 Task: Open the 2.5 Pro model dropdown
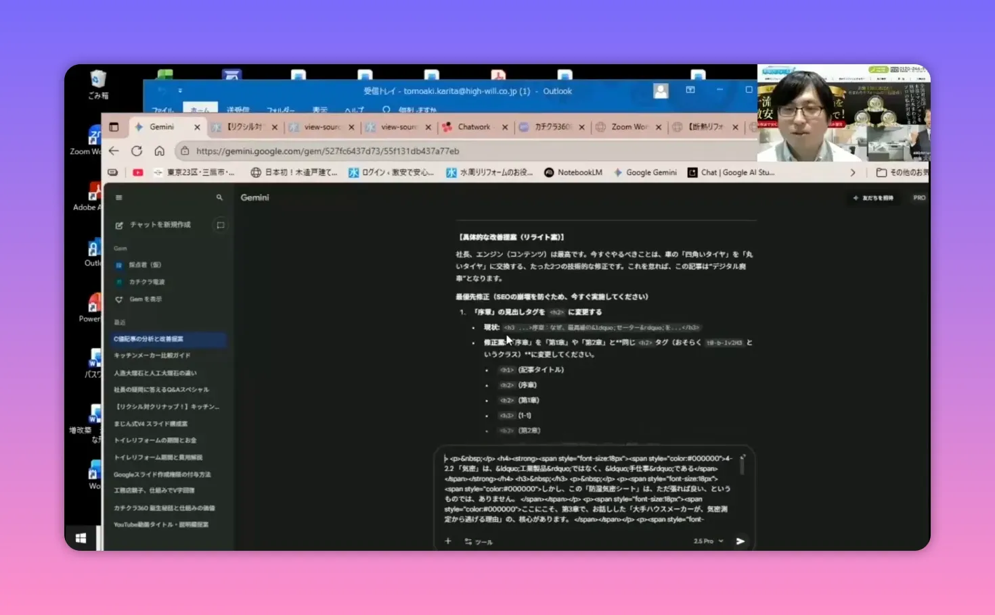[x=708, y=541]
